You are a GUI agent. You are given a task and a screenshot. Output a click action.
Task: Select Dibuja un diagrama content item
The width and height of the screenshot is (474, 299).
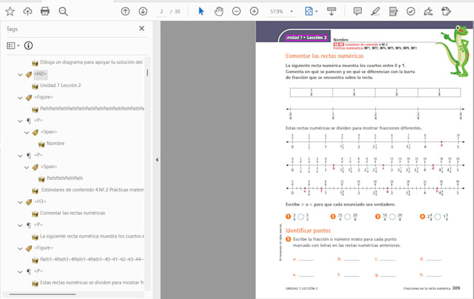(91, 62)
